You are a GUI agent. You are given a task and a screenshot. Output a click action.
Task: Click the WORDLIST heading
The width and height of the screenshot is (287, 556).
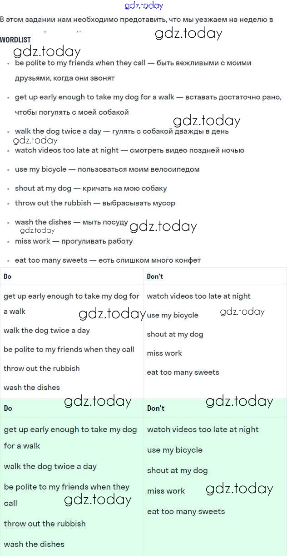15,40
